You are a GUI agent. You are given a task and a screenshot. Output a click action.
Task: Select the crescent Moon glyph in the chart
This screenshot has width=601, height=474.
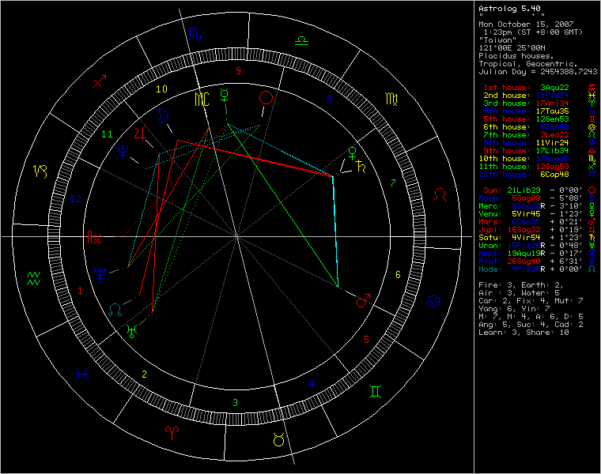164,116
